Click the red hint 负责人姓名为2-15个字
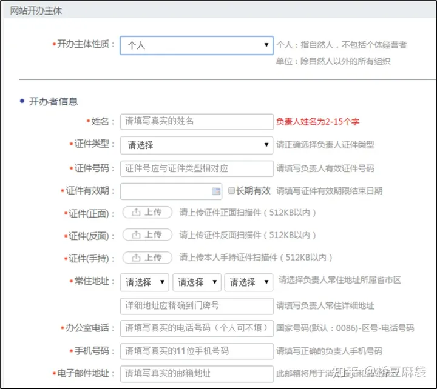The image size is (437, 389). point(317,122)
